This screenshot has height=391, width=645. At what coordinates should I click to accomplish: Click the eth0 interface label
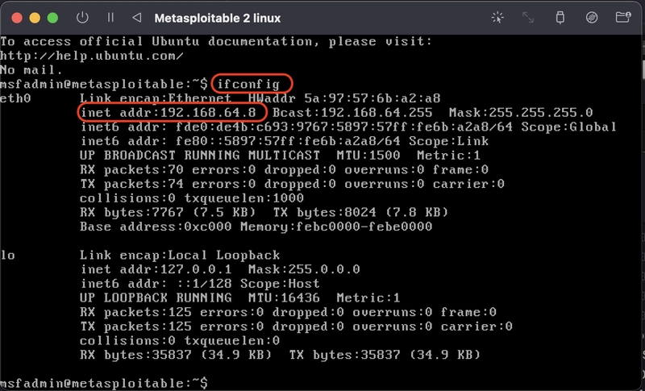[15, 98]
